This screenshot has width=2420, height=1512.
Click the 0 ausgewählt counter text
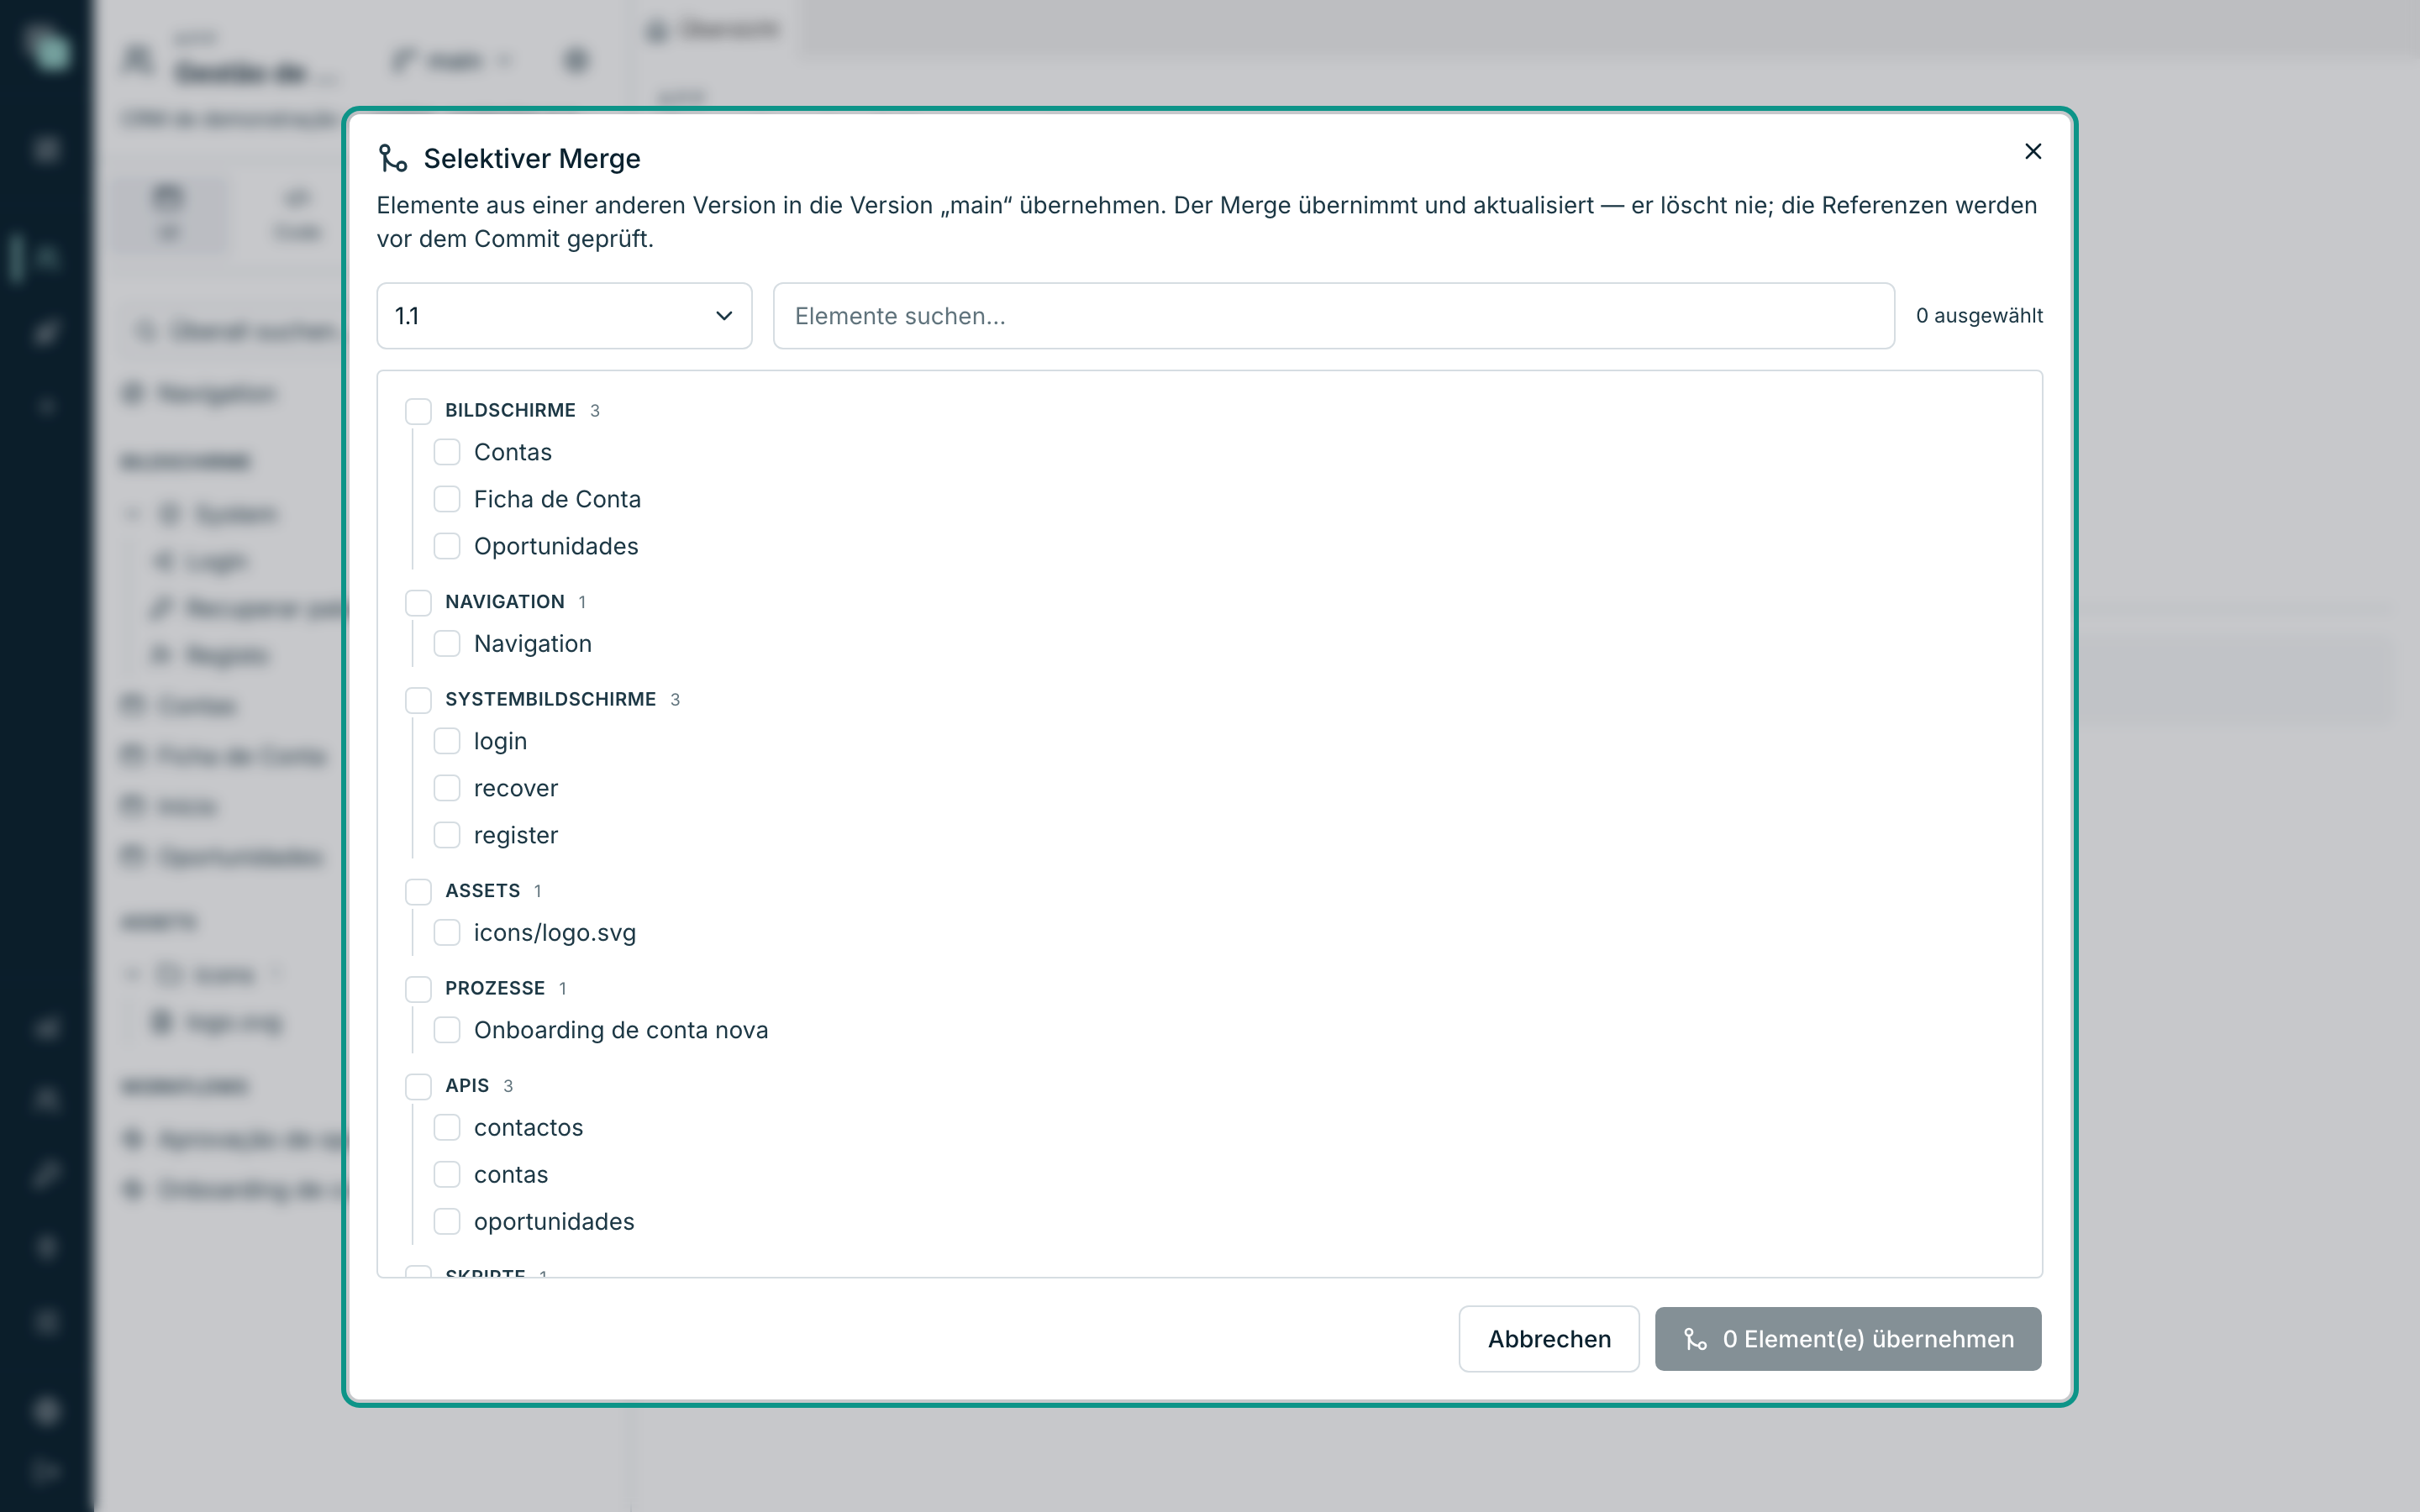1979,316
